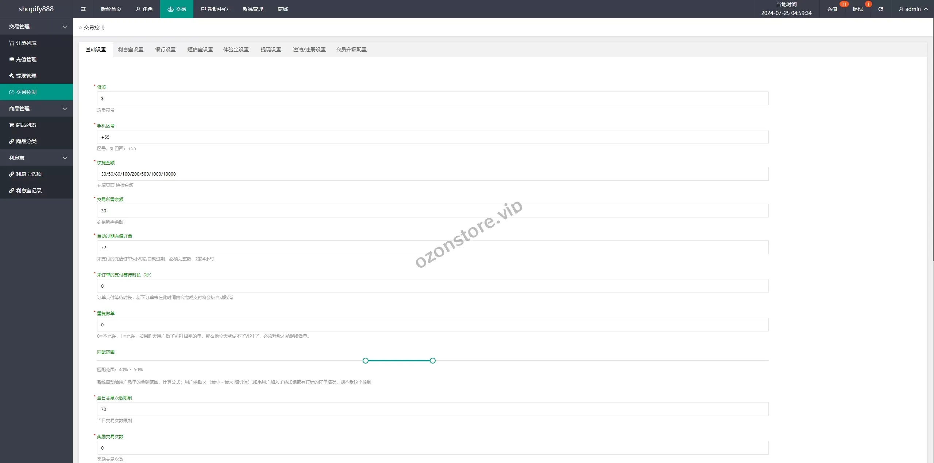
Task: Open 提现管理 with hammer icon
Action: [26, 76]
